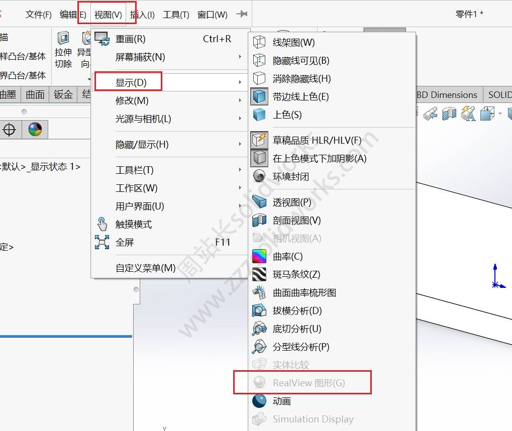
Task: Open View Orientation dropdown arrow
Action: point(500,114)
